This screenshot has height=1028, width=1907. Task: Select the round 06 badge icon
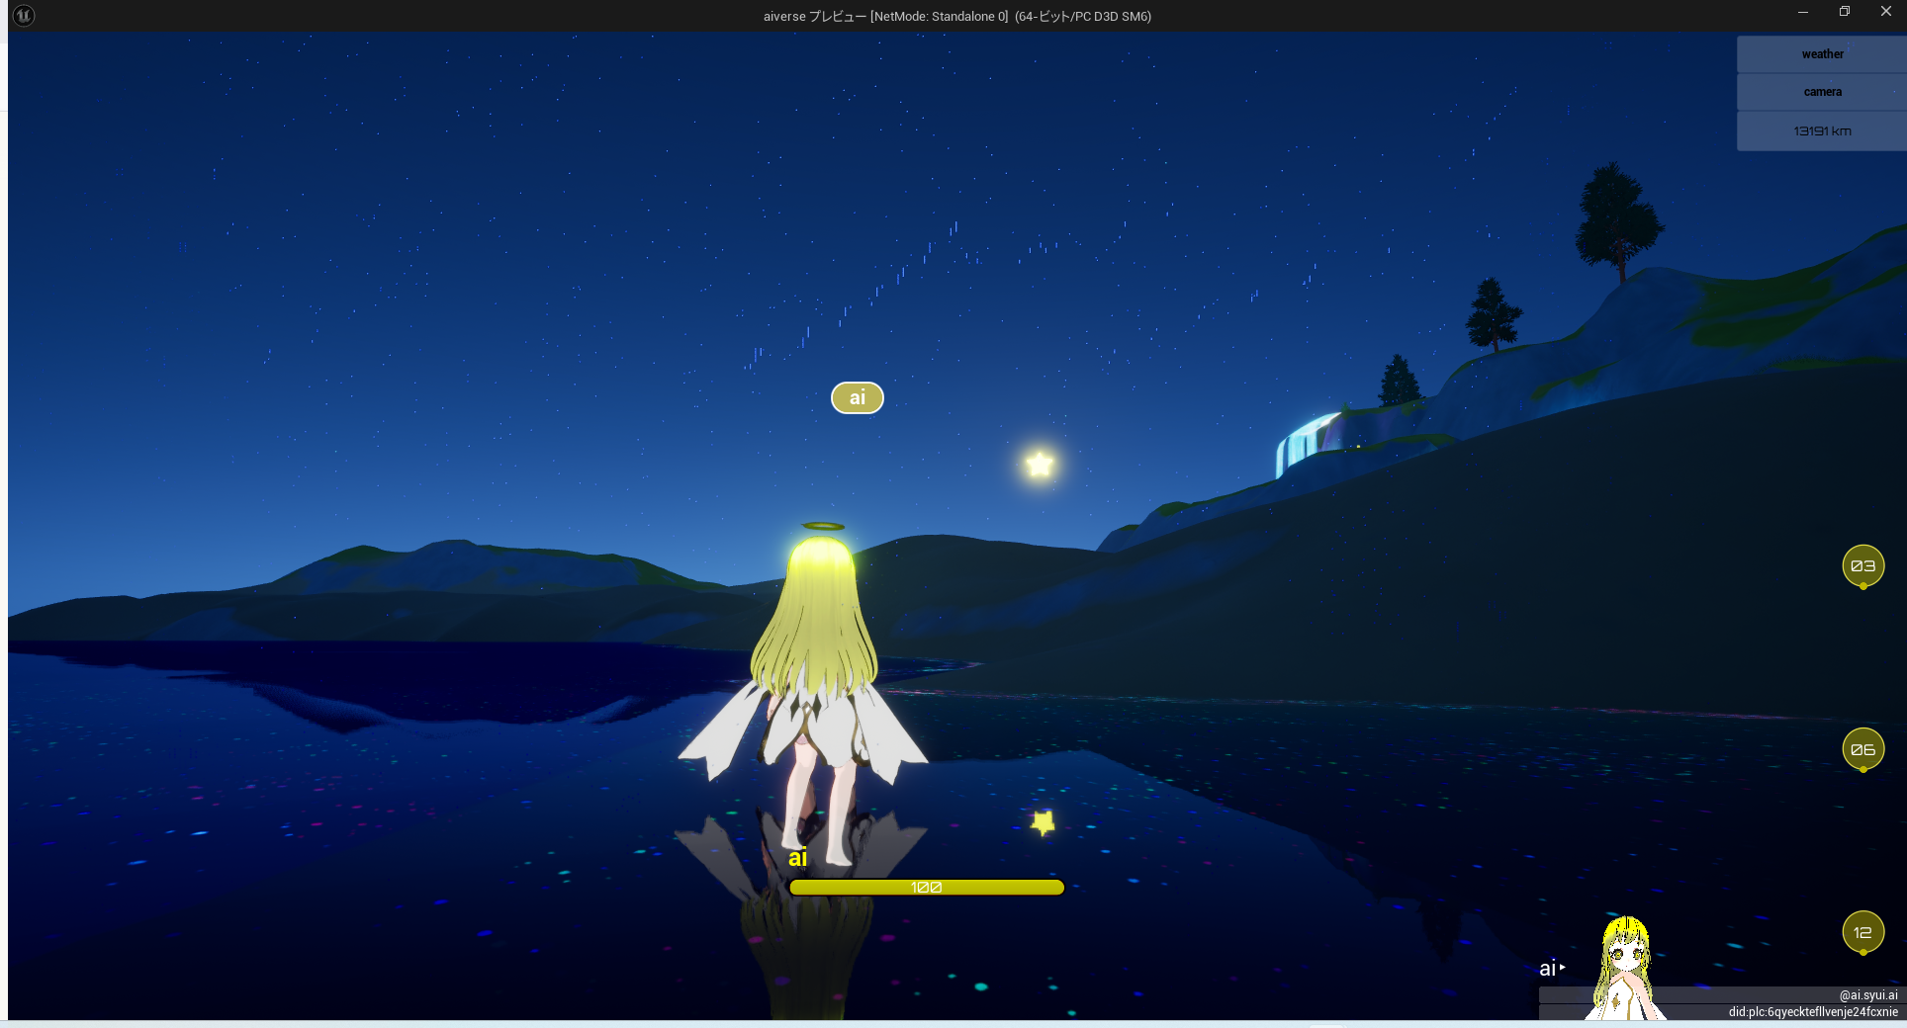(x=1862, y=749)
